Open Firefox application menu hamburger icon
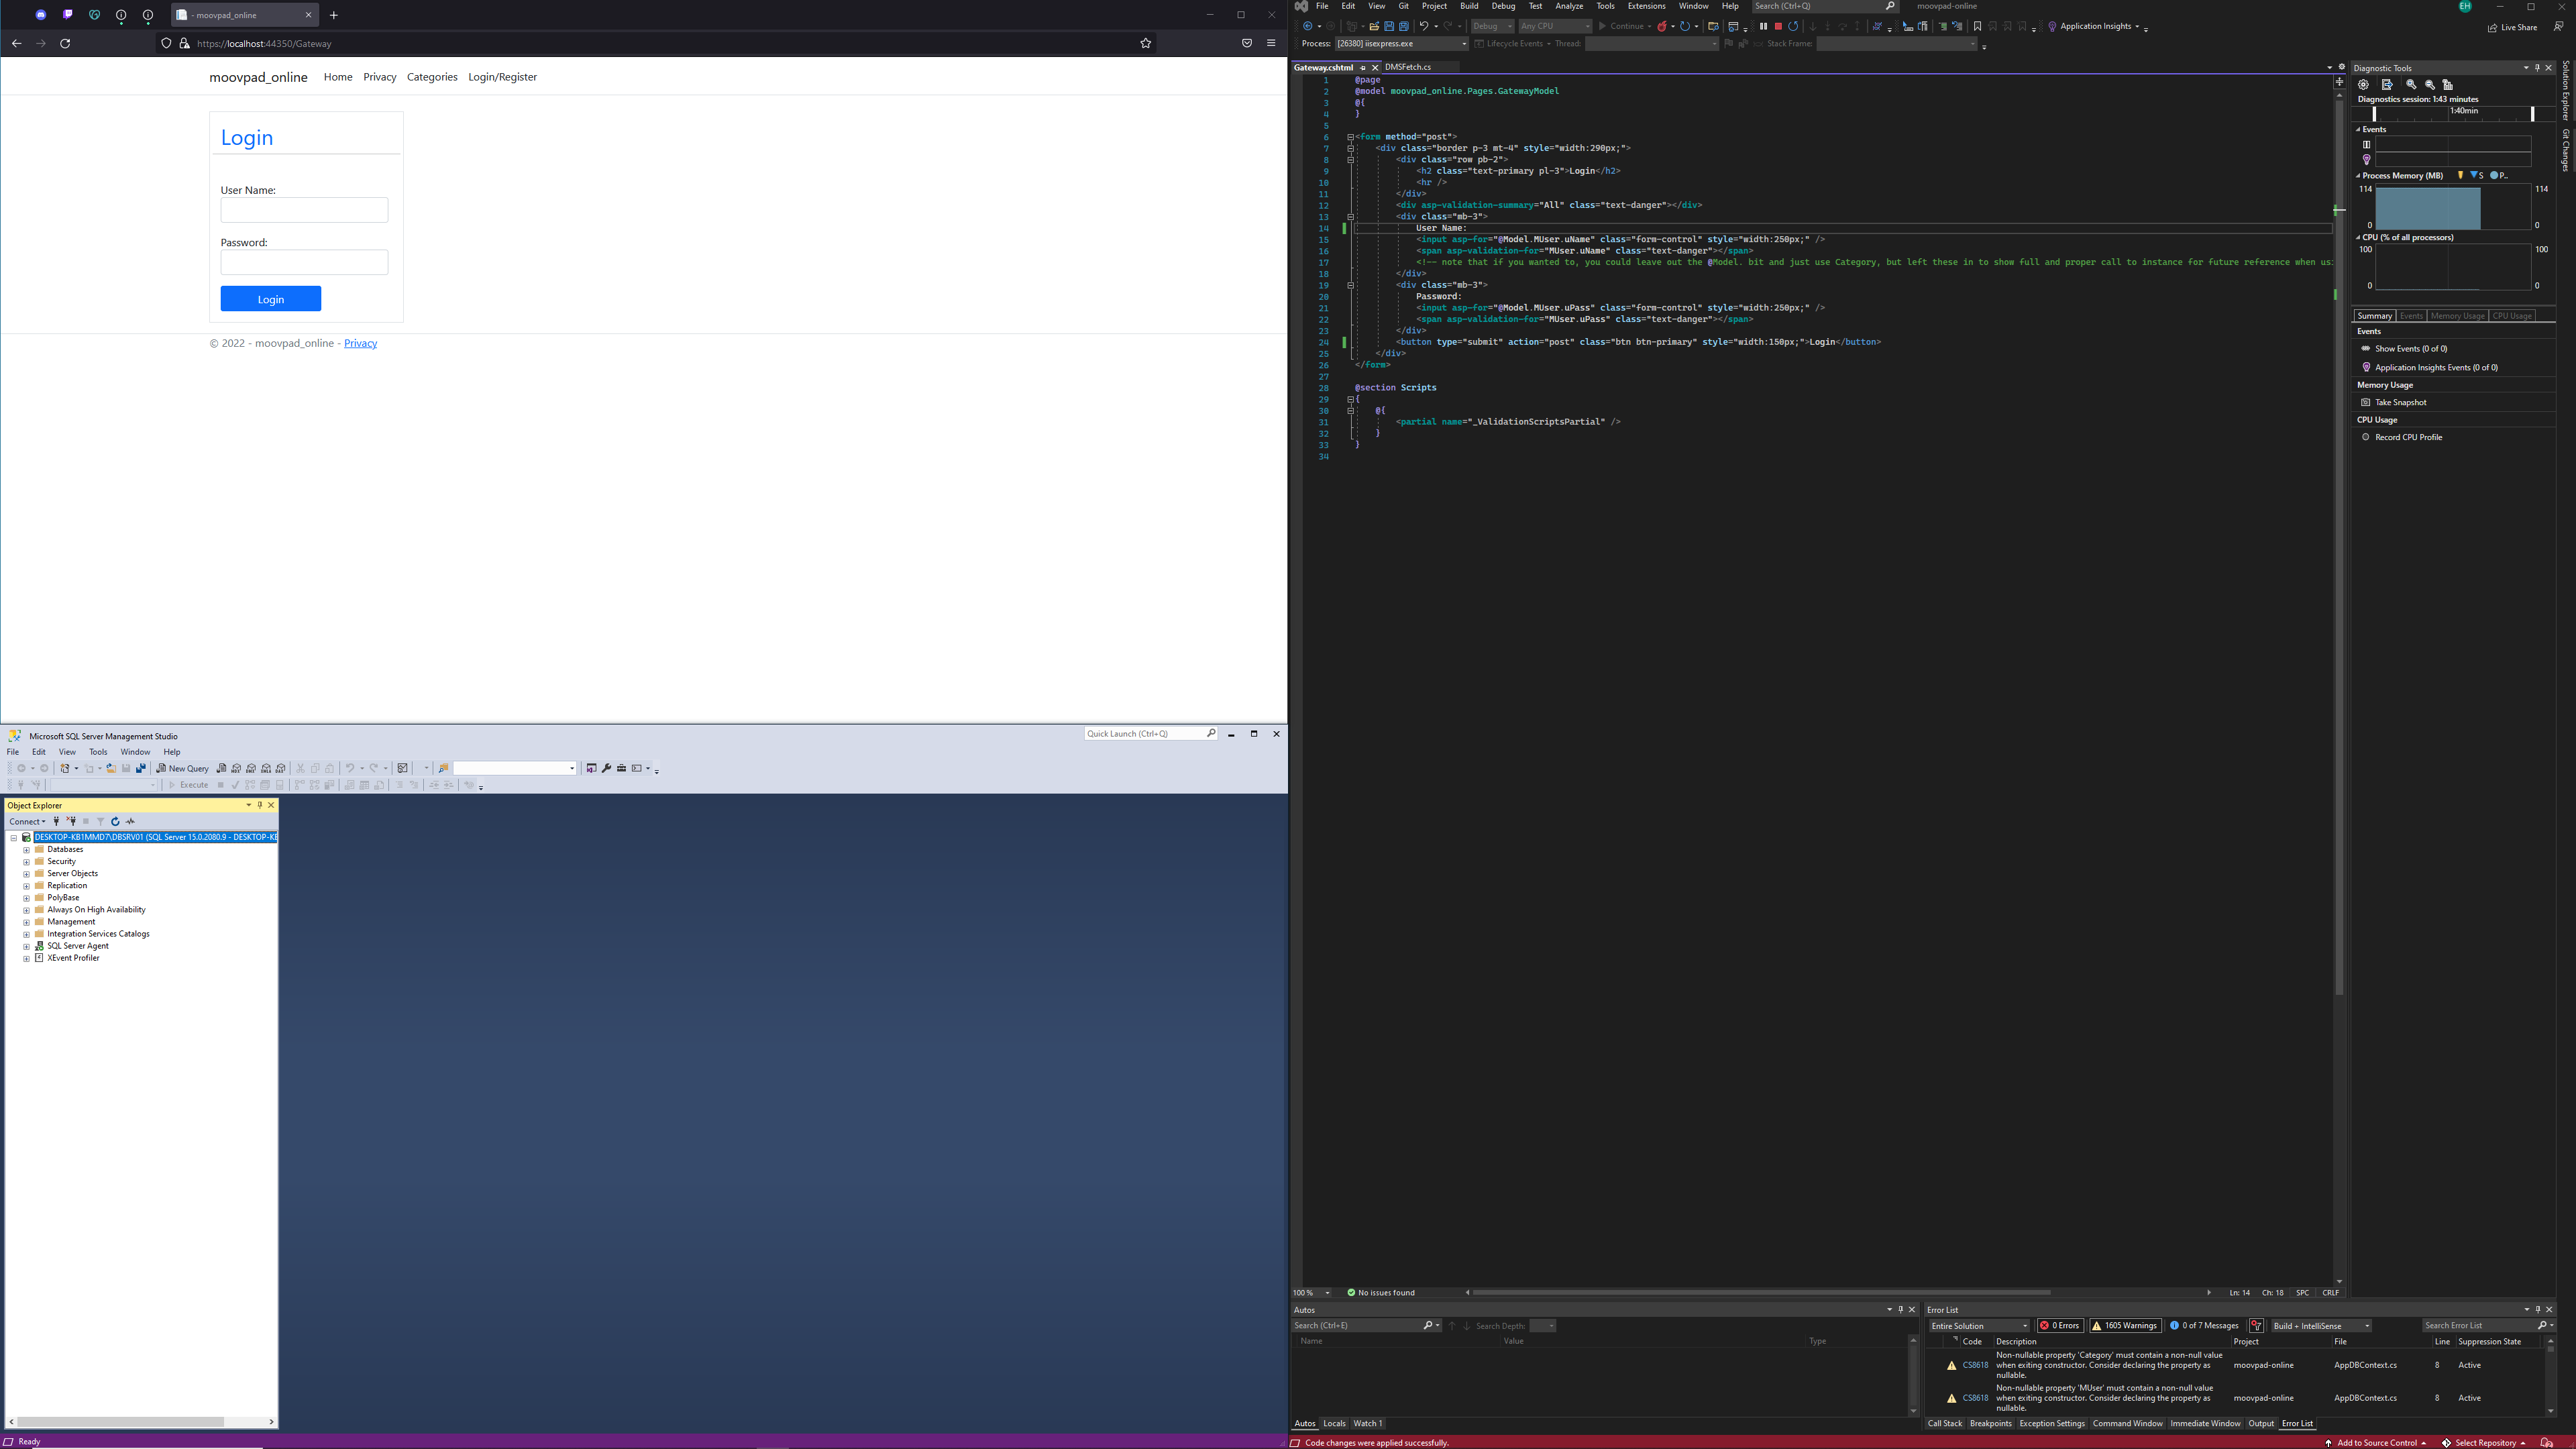The width and height of the screenshot is (2576, 1449). click(1271, 43)
